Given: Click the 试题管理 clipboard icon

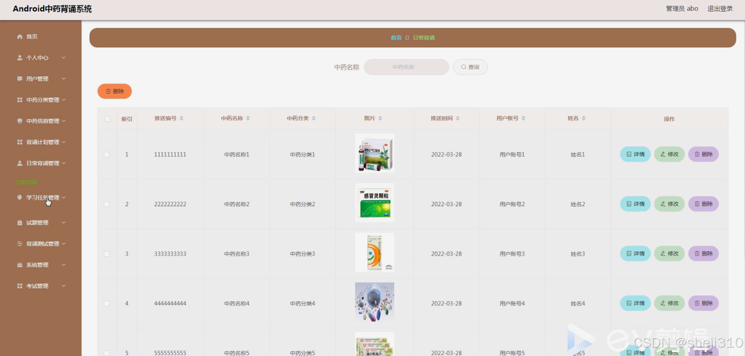Looking at the screenshot, I should click(20, 223).
